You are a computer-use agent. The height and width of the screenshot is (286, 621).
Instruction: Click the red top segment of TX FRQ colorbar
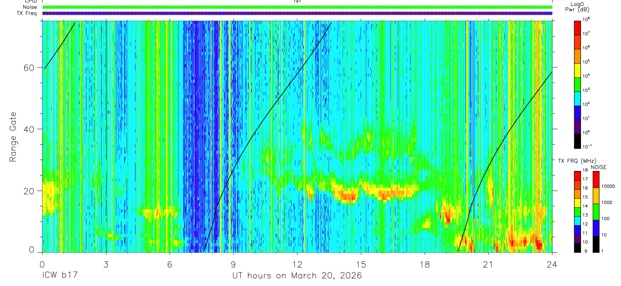pyautogui.click(x=577, y=176)
